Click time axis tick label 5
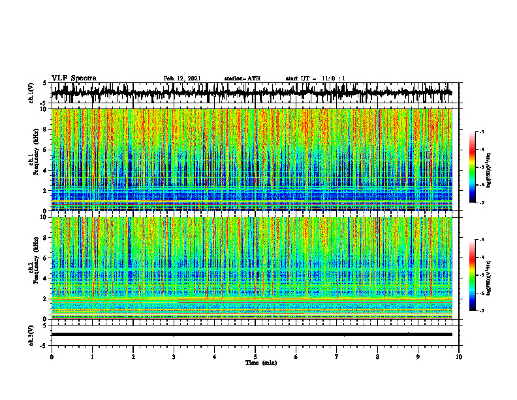The width and height of the screenshot is (517, 400). (255, 357)
